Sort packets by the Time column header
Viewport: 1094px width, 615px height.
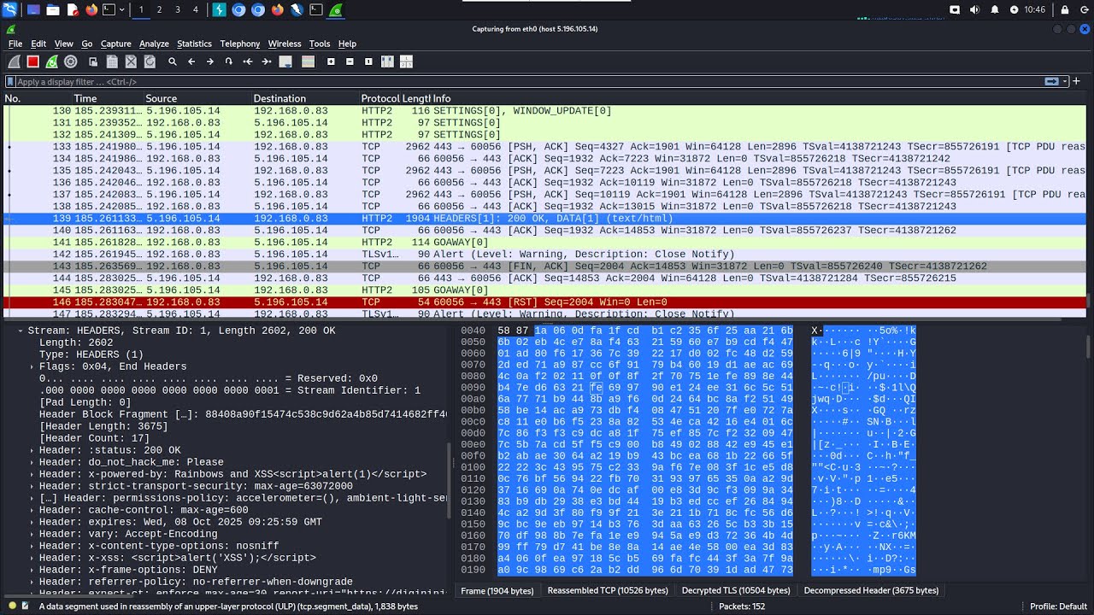coord(107,98)
